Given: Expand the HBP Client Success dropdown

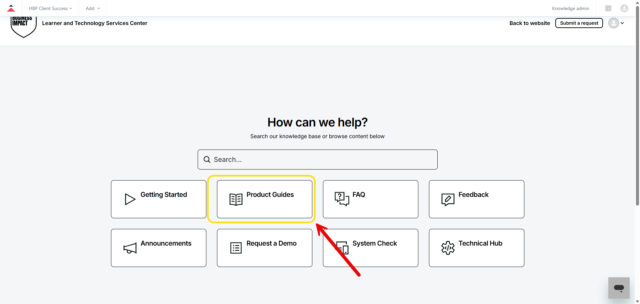Looking at the screenshot, I should tap(50, 8).
